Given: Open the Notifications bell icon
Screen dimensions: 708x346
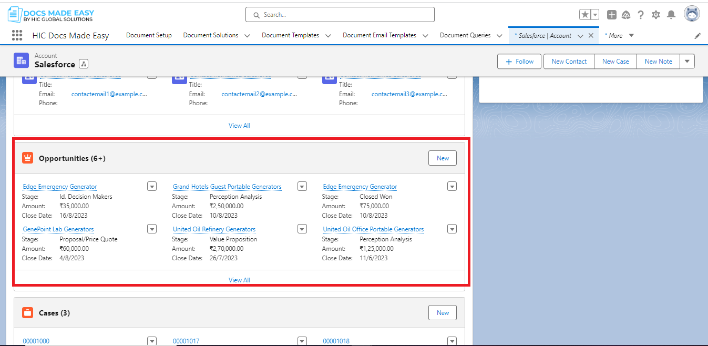Looking at the screenshot, I should coord(671,15).
